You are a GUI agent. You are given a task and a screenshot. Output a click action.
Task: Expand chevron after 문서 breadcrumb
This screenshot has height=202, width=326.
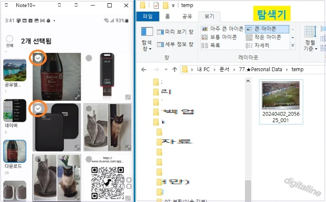click(x=234, y=70)
